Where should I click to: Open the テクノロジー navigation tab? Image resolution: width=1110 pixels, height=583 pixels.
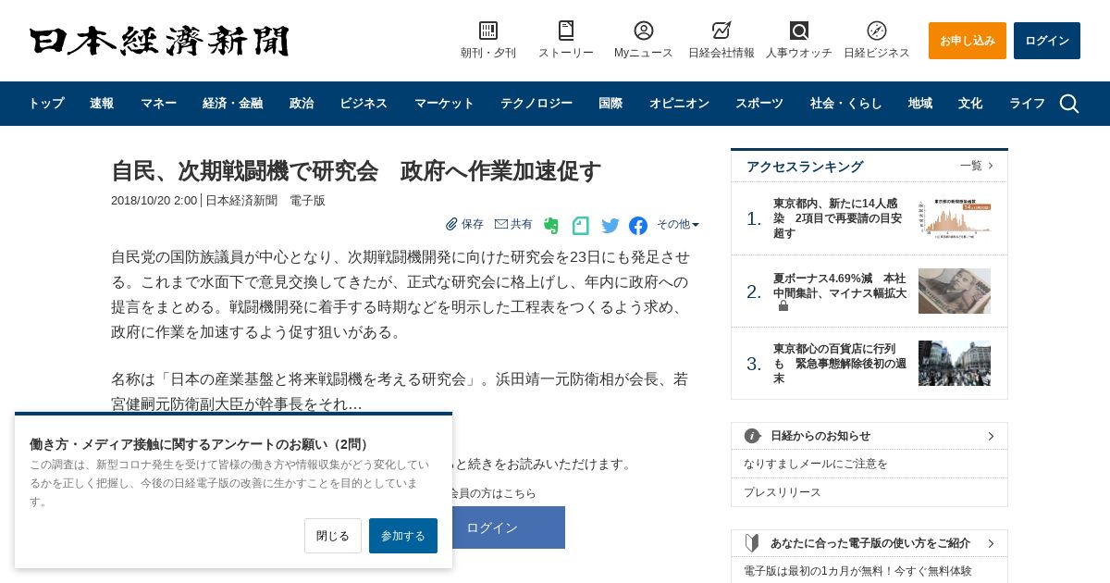(536, 104)
